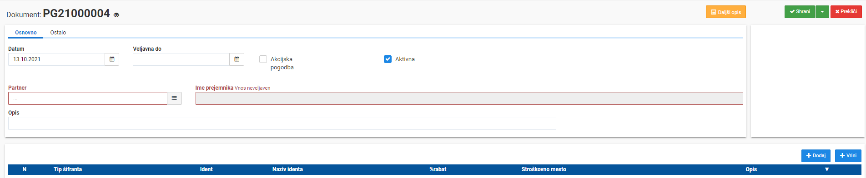Viewport: 866px width, 178px height.
Task: Click the Opis column header in table
Action: 751,169
